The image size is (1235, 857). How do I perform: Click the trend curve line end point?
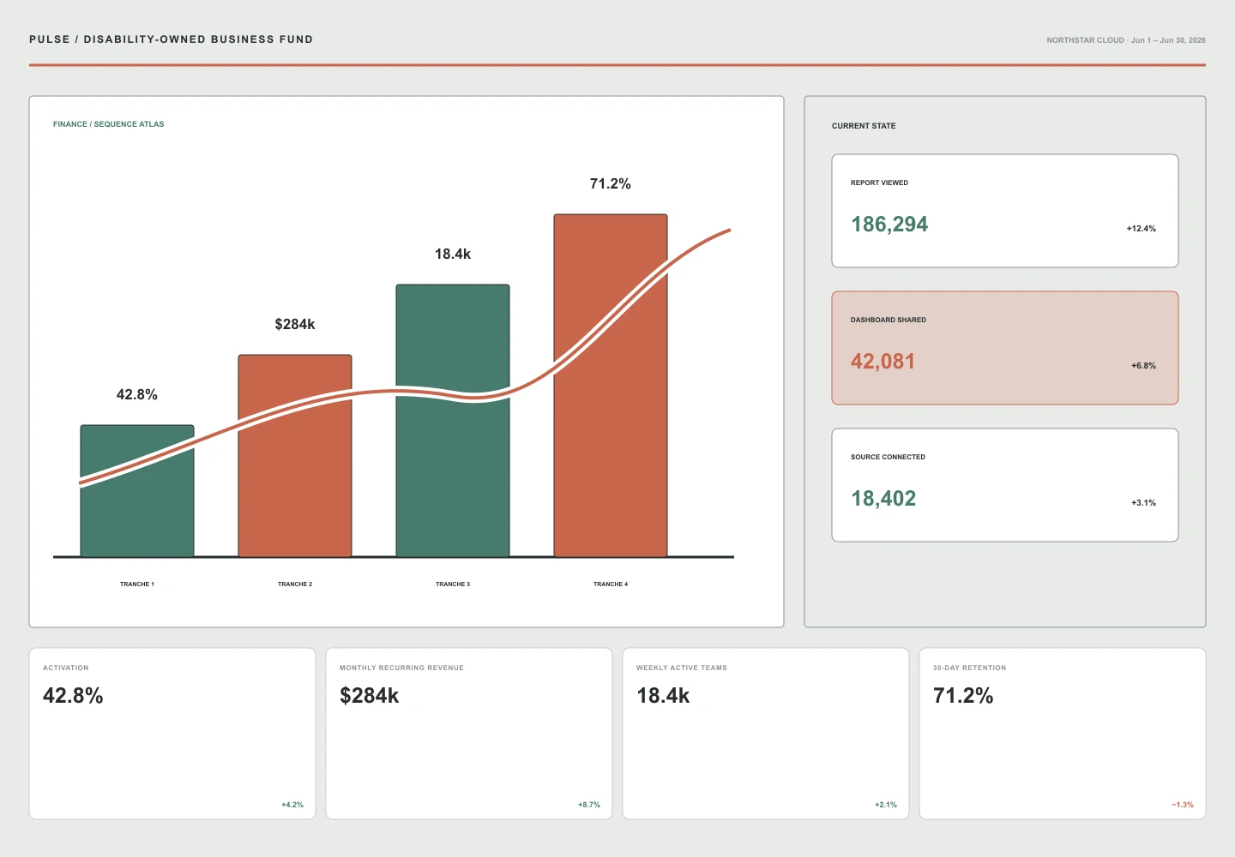[729, 230]
